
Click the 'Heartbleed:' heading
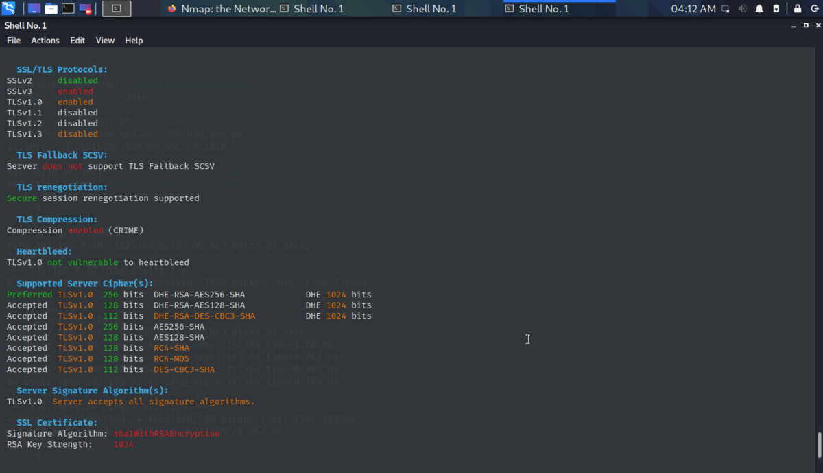coord(45,251)
